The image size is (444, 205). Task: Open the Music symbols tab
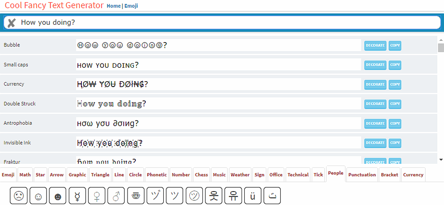point(219,175)
